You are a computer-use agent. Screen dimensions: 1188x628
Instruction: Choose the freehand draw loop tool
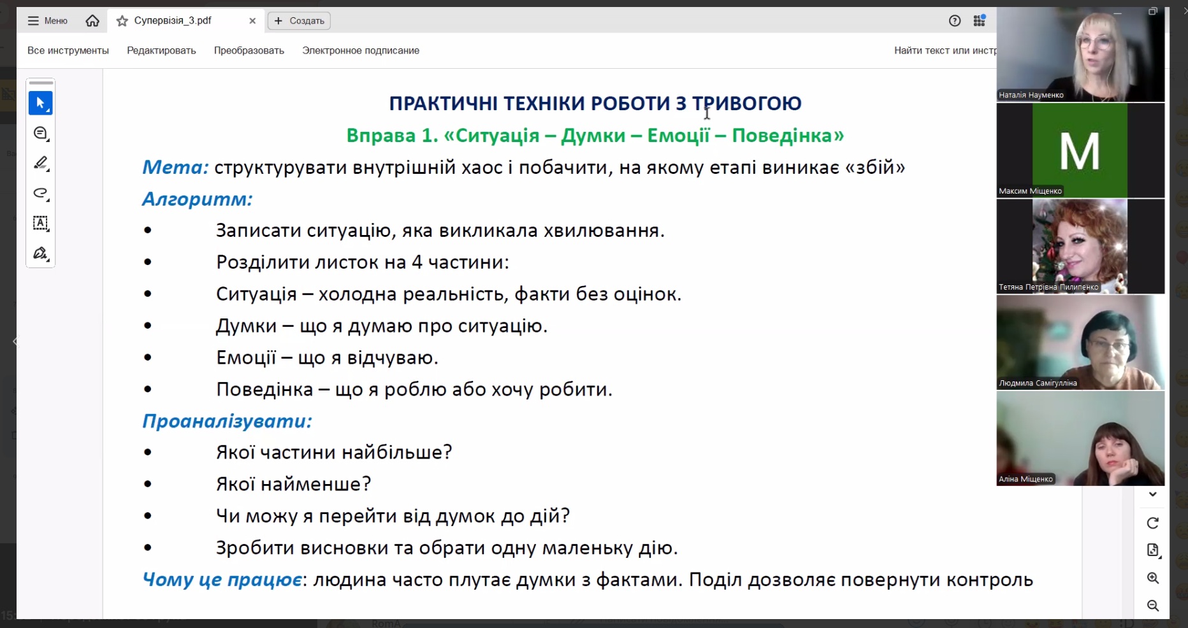40,194
